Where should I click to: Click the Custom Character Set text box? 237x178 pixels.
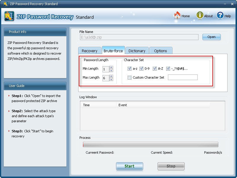click(x=183, y=77)
